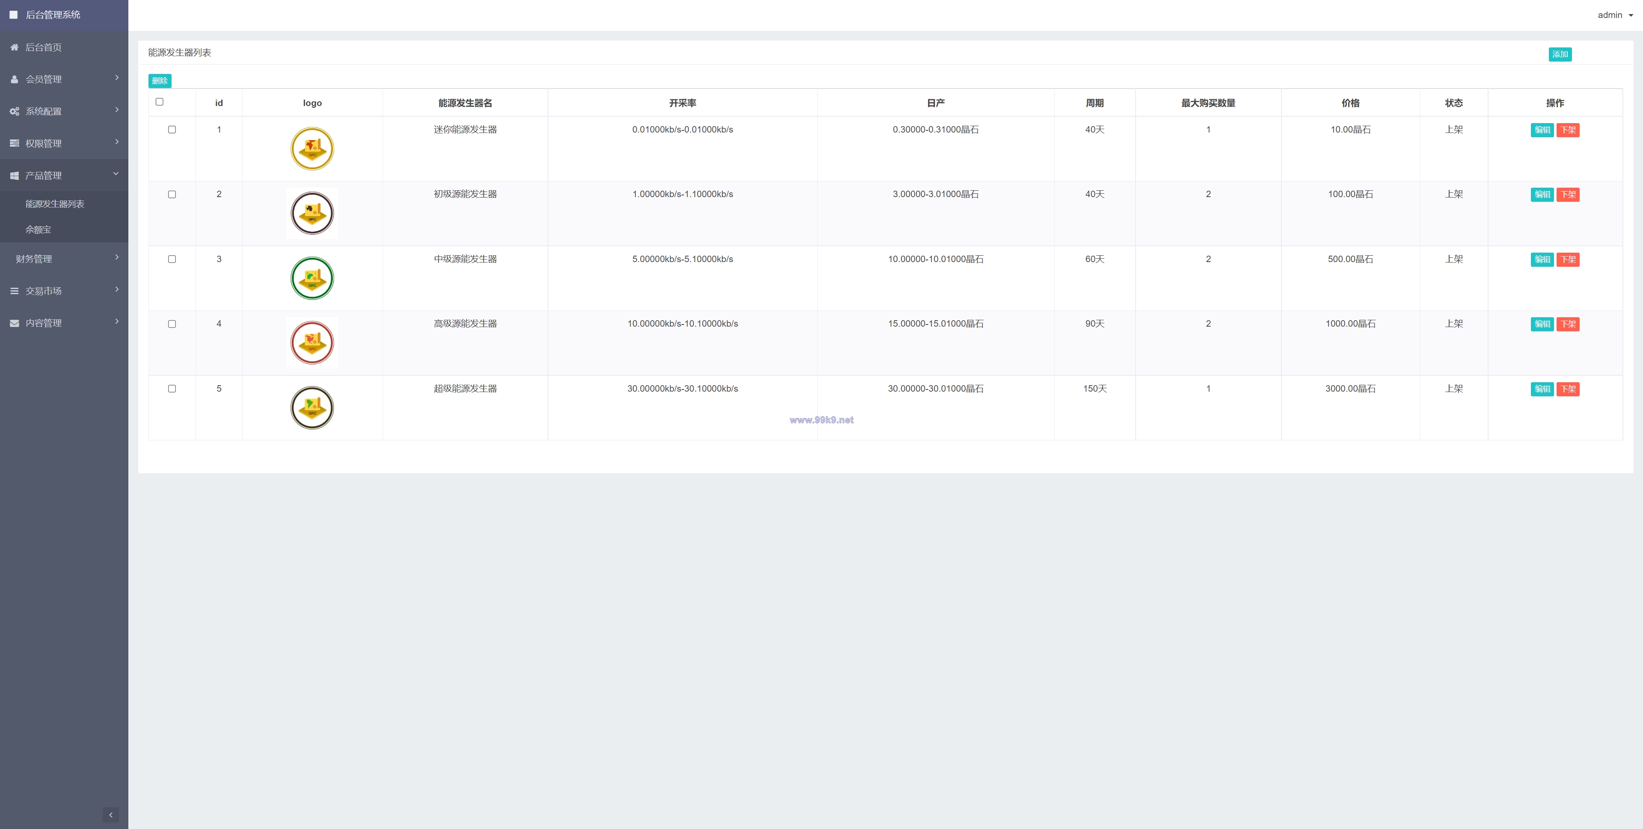Open the 中级源能发生器 logo image
Viewport: 1643px width, 829px height.
312,278
